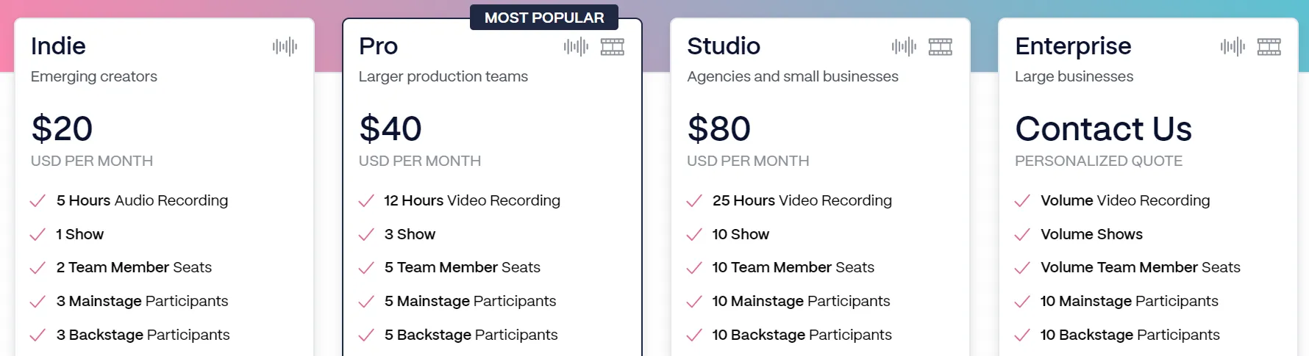The image size is (1309, 356).
Task: Click the $80 Studio price
Action: click(718, 129)
